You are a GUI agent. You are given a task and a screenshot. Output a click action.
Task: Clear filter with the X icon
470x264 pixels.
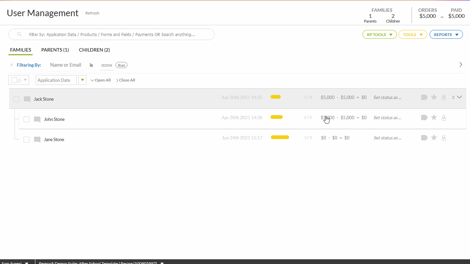[x=11, y=65]
